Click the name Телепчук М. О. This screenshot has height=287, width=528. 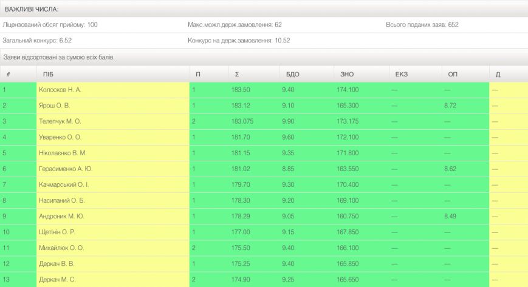coord(60,121)
